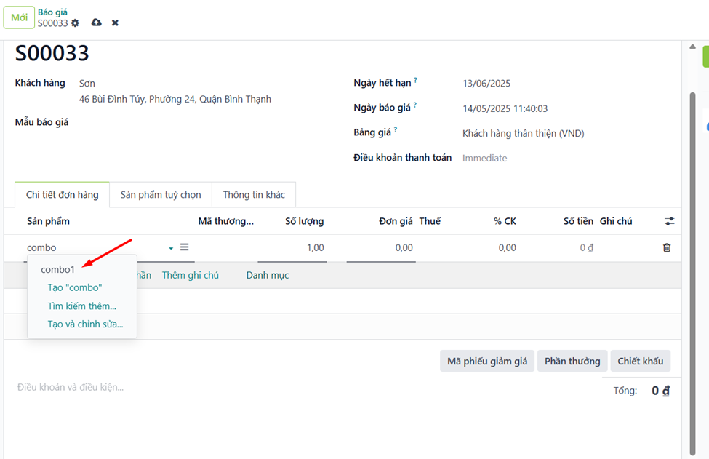Show help tooltip for Bảng giá
Viewport: 709px width, 459px height.
[395, 129]
